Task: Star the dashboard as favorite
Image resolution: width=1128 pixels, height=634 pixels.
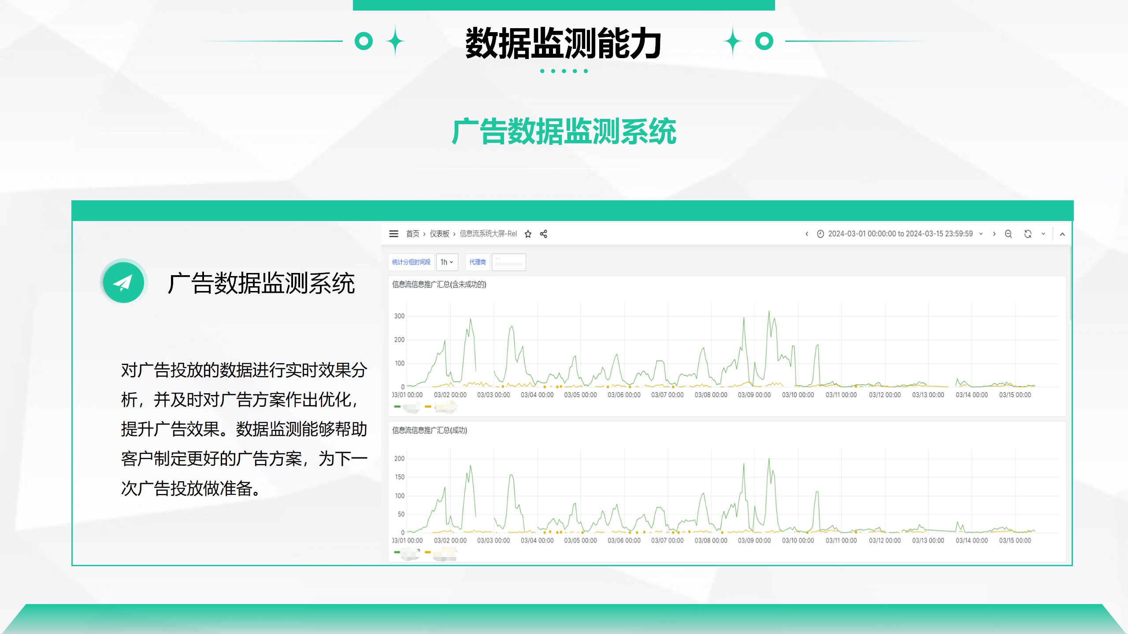Action: [x=528, y=234]
